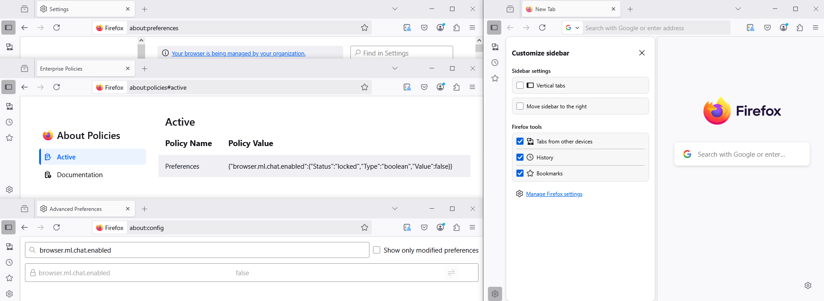Image resolution: width=824 pixels, height=301 pixels.
Task: Open Extensions in the Enterprise Policies window
Action: tap(456, 87)
